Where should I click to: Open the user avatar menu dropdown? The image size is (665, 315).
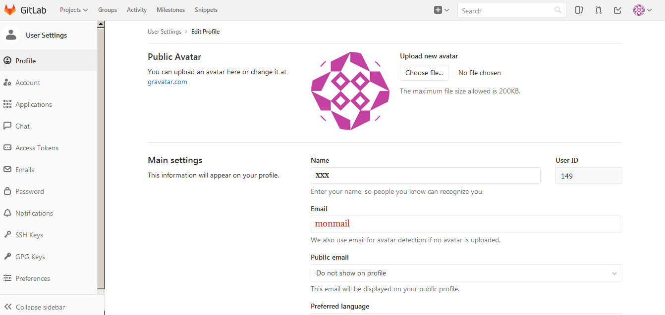(x=642, y=10)
